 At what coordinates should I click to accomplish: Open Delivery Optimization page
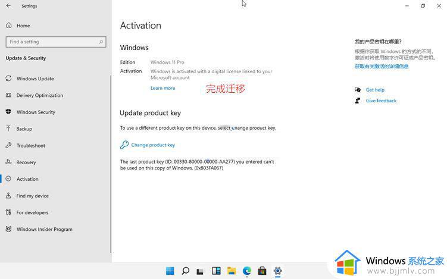(40, 95)
